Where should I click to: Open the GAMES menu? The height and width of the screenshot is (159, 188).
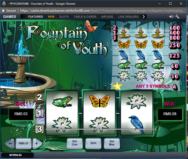point(10,16)
